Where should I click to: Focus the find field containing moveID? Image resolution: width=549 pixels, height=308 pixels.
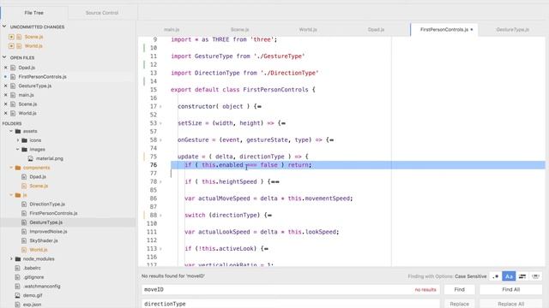coord(290,289)
